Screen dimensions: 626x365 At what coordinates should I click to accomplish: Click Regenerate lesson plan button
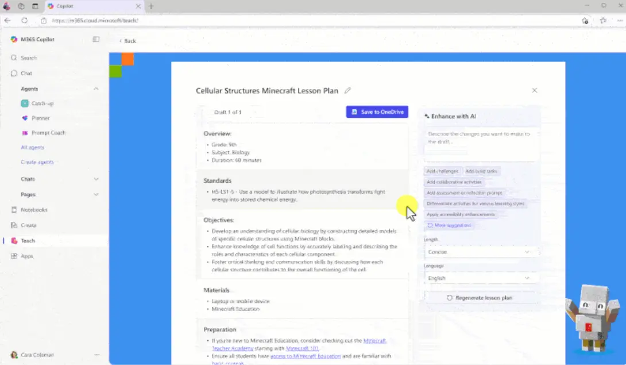click(479, 298)
